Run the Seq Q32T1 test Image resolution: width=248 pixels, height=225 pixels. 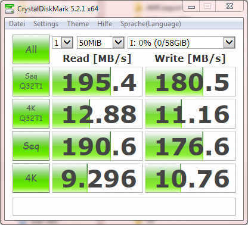click(31, 82)
